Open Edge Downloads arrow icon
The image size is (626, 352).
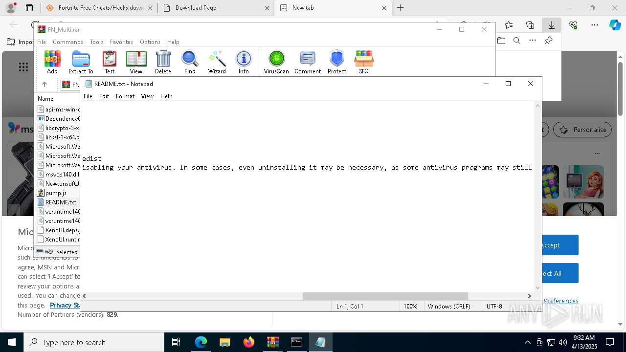click(x=552, y=25)
